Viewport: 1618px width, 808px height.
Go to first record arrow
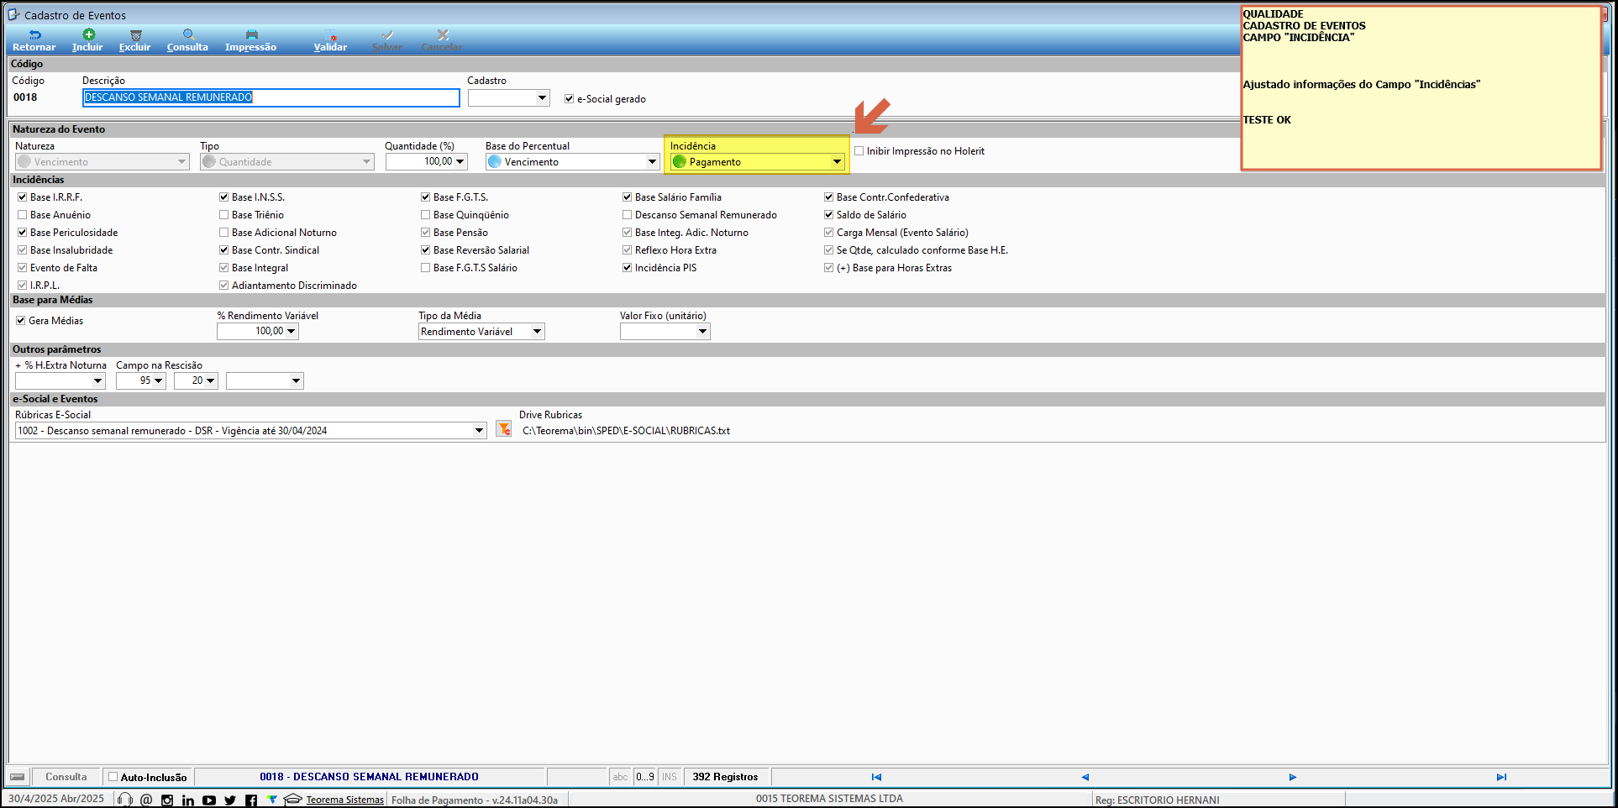(876, 777)
